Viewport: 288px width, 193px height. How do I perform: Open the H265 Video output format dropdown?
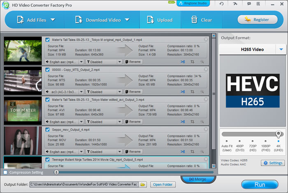[281, 49]
